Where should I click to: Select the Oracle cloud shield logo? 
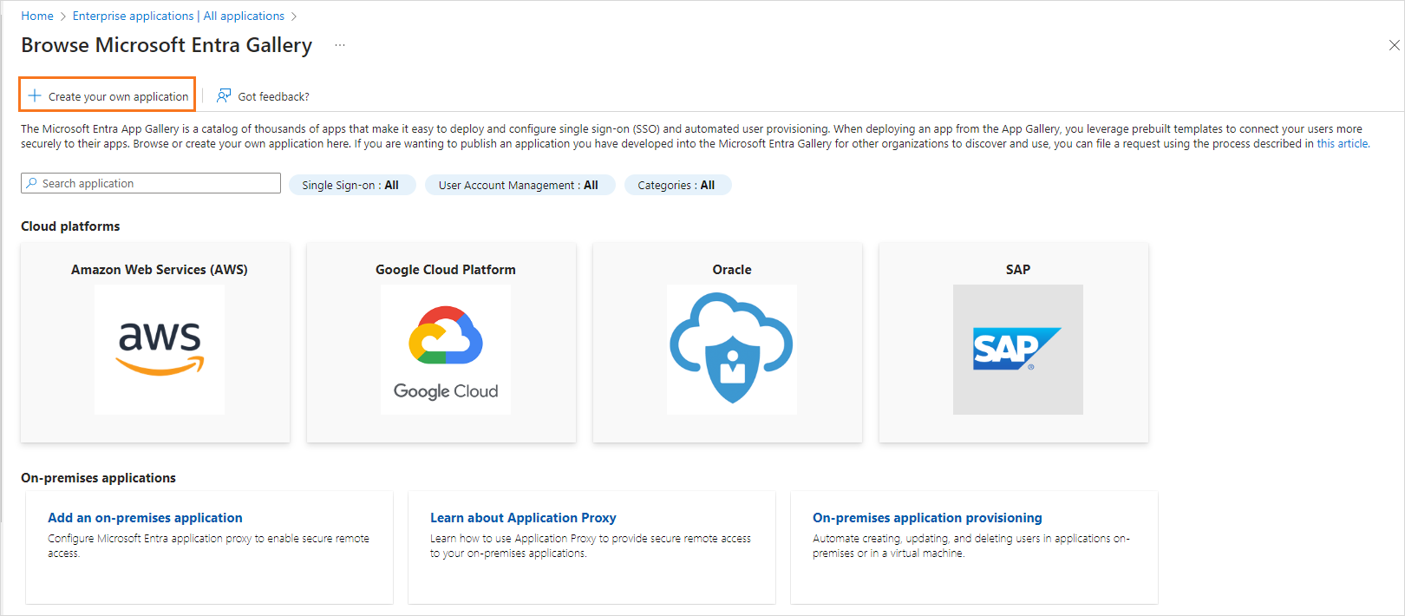(732, 350)
